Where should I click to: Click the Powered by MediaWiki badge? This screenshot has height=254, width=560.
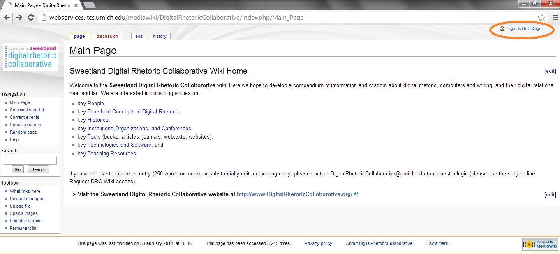tap(540, 244)
